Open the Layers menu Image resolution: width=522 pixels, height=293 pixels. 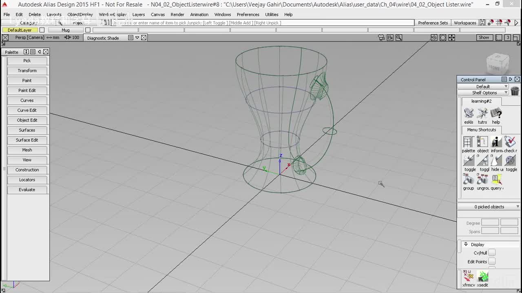(x=139, y=15)
